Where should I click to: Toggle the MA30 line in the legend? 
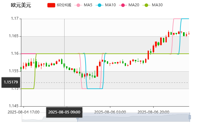coord(153,5)
